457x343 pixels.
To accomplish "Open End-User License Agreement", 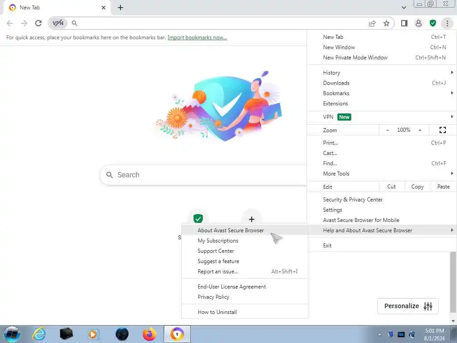I will [x=245, y=286].
